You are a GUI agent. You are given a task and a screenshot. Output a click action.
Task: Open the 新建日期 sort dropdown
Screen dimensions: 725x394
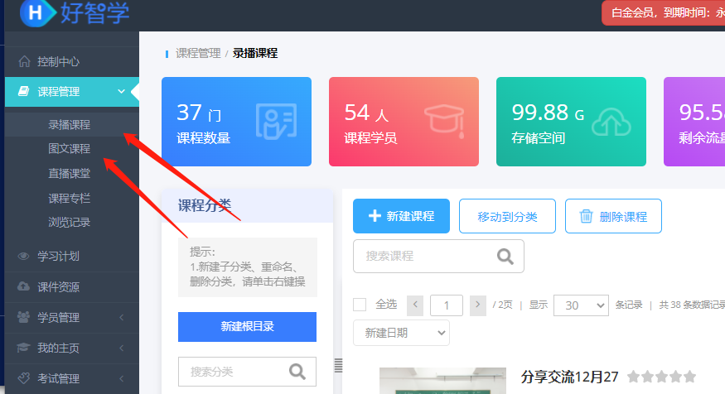click(401, 333)
